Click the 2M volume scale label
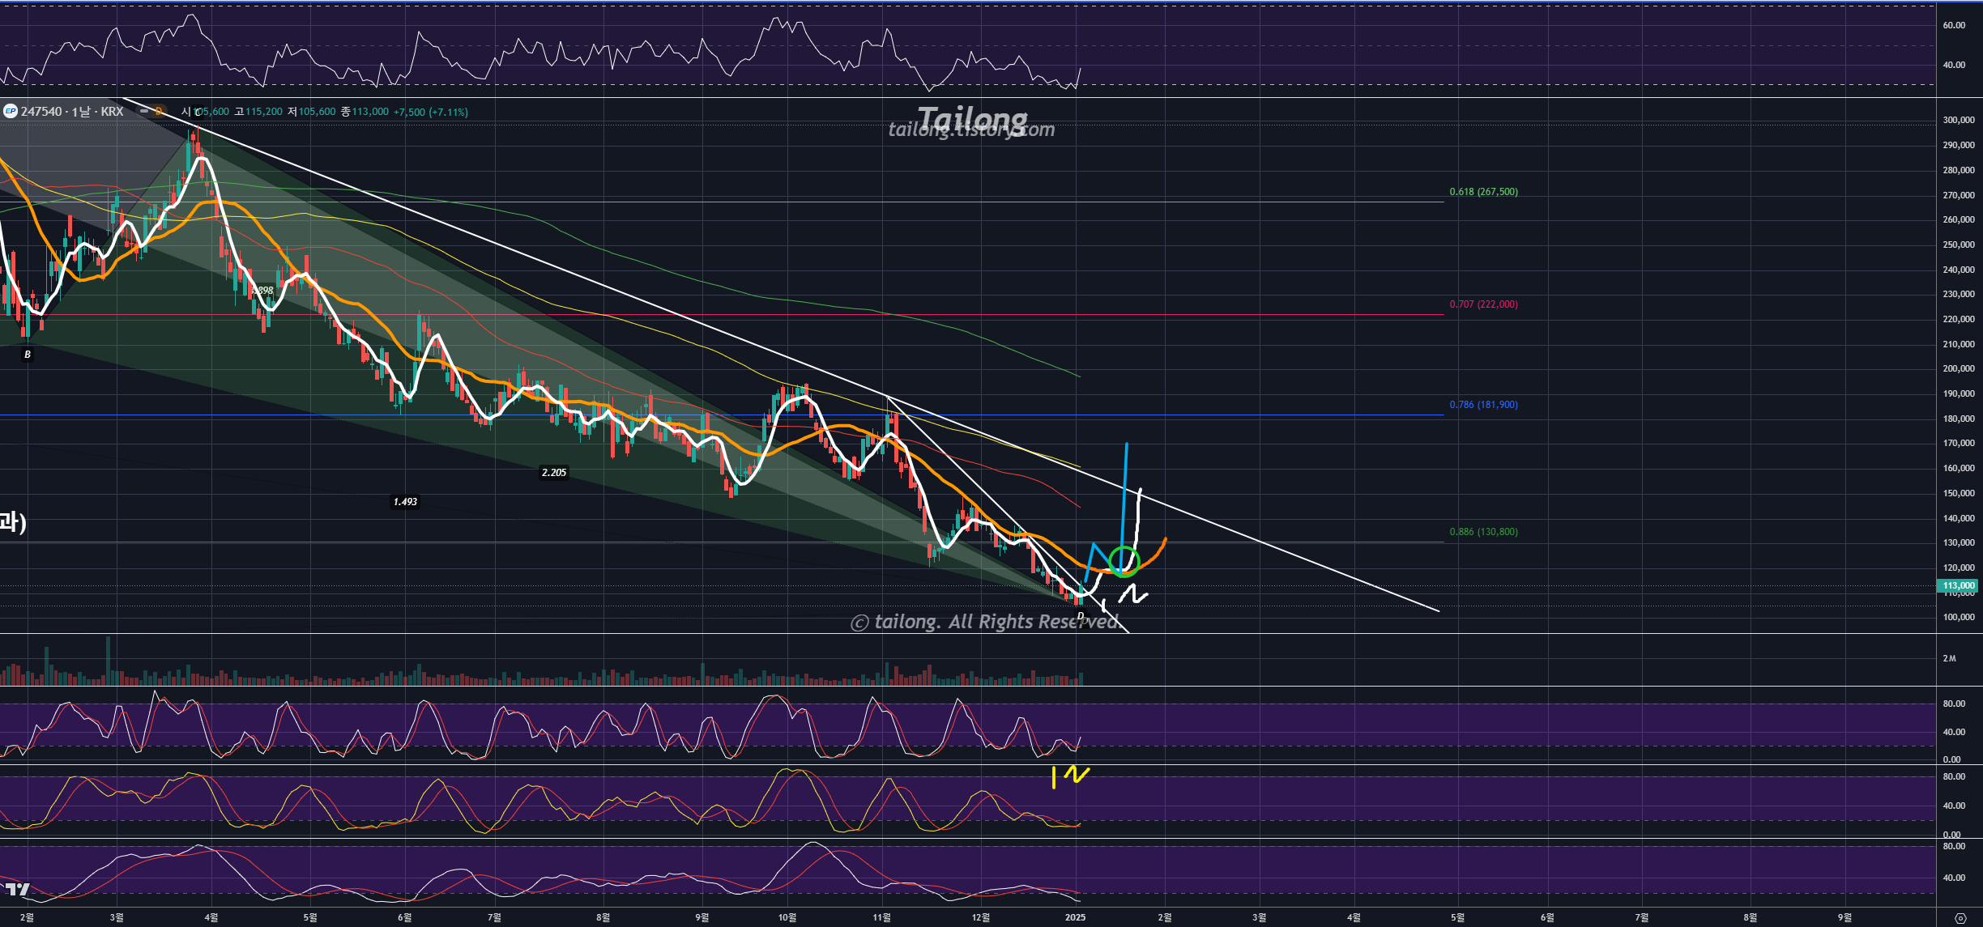The width and height of the screenshot is (1983, 927). point(1949,658)
